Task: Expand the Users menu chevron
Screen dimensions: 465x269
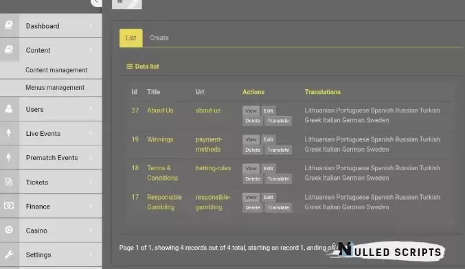Action: 91,109
